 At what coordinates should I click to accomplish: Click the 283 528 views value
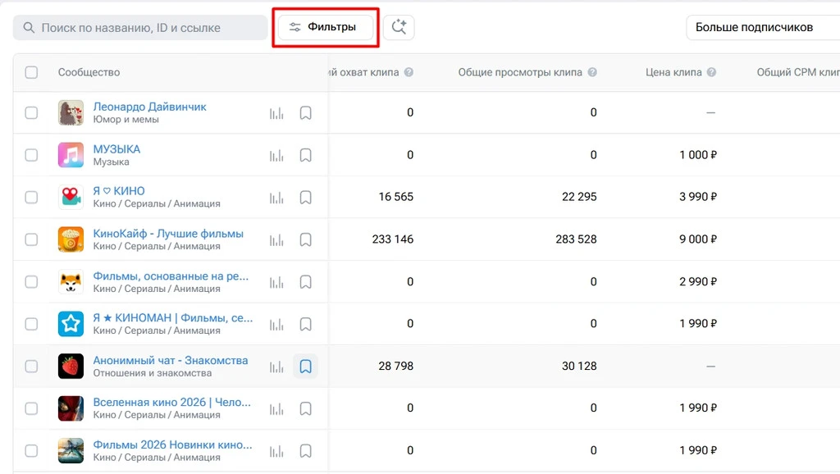point(576,239)
